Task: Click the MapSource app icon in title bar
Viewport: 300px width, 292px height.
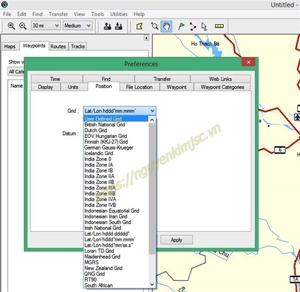Action: [4, 4]
